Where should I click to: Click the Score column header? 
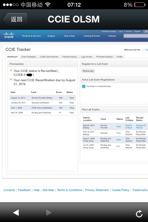click(x=59, y=92)
